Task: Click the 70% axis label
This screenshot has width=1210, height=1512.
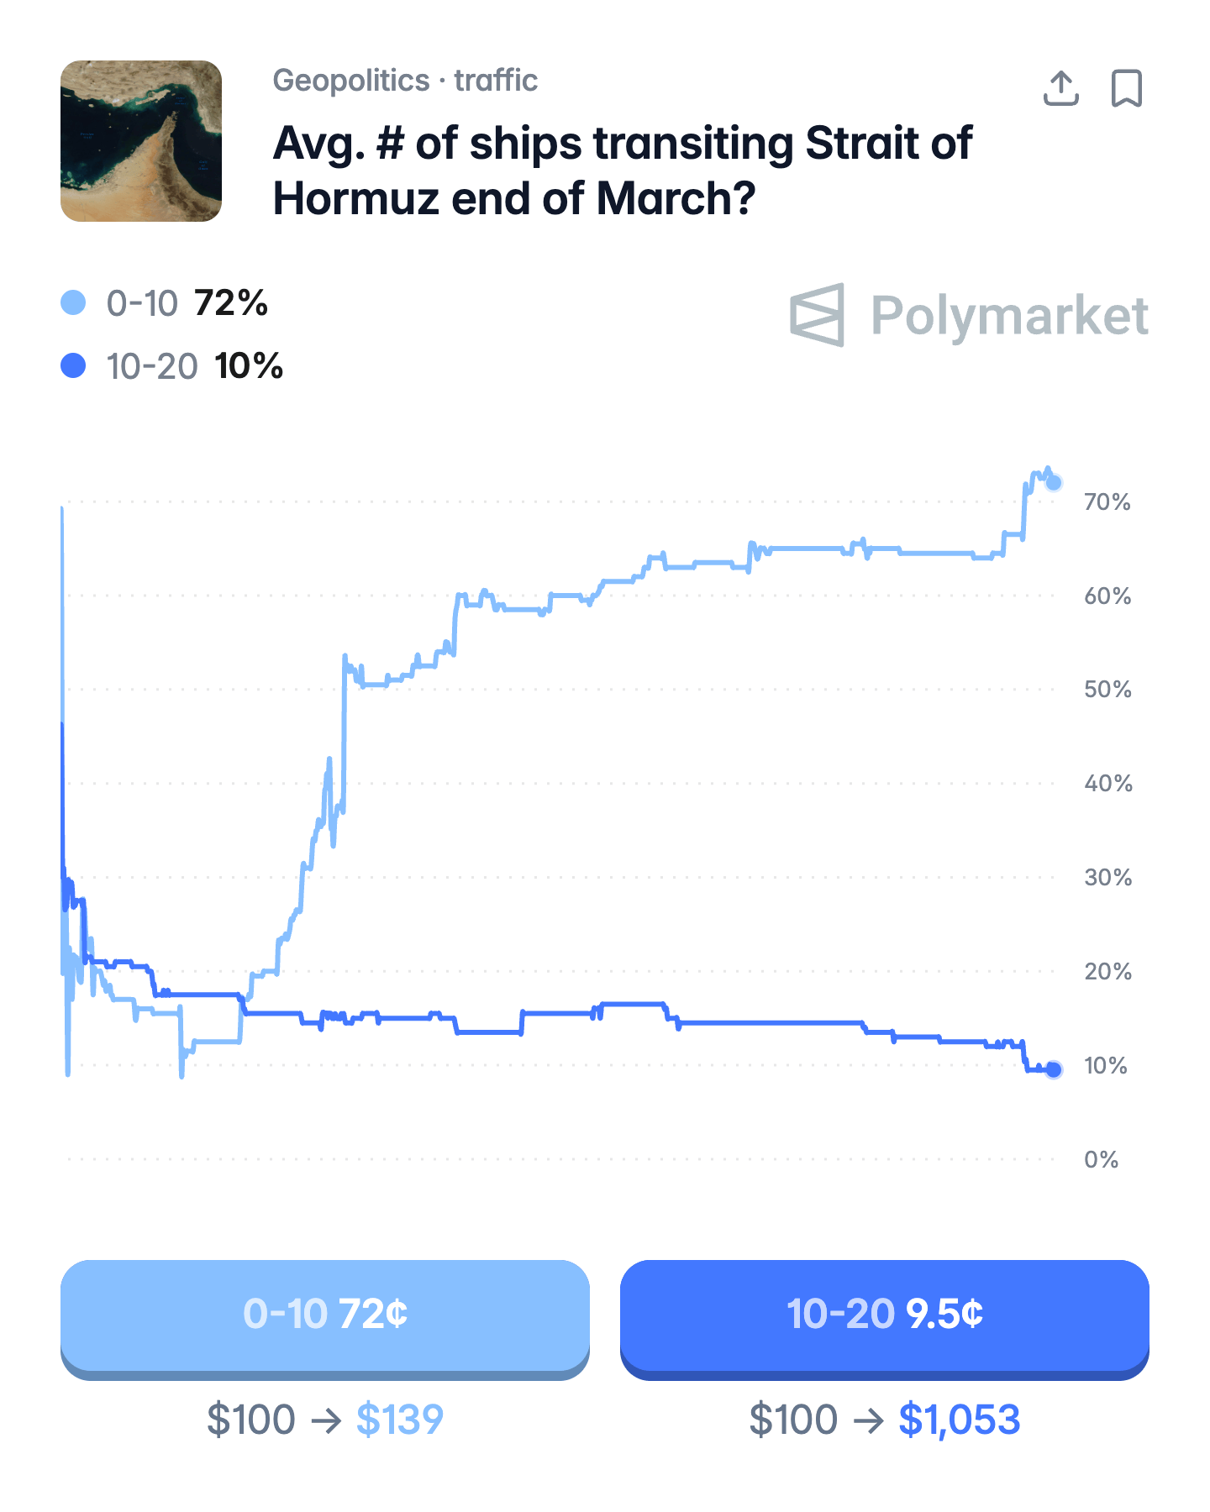Action: click(x=1107, y=502)
